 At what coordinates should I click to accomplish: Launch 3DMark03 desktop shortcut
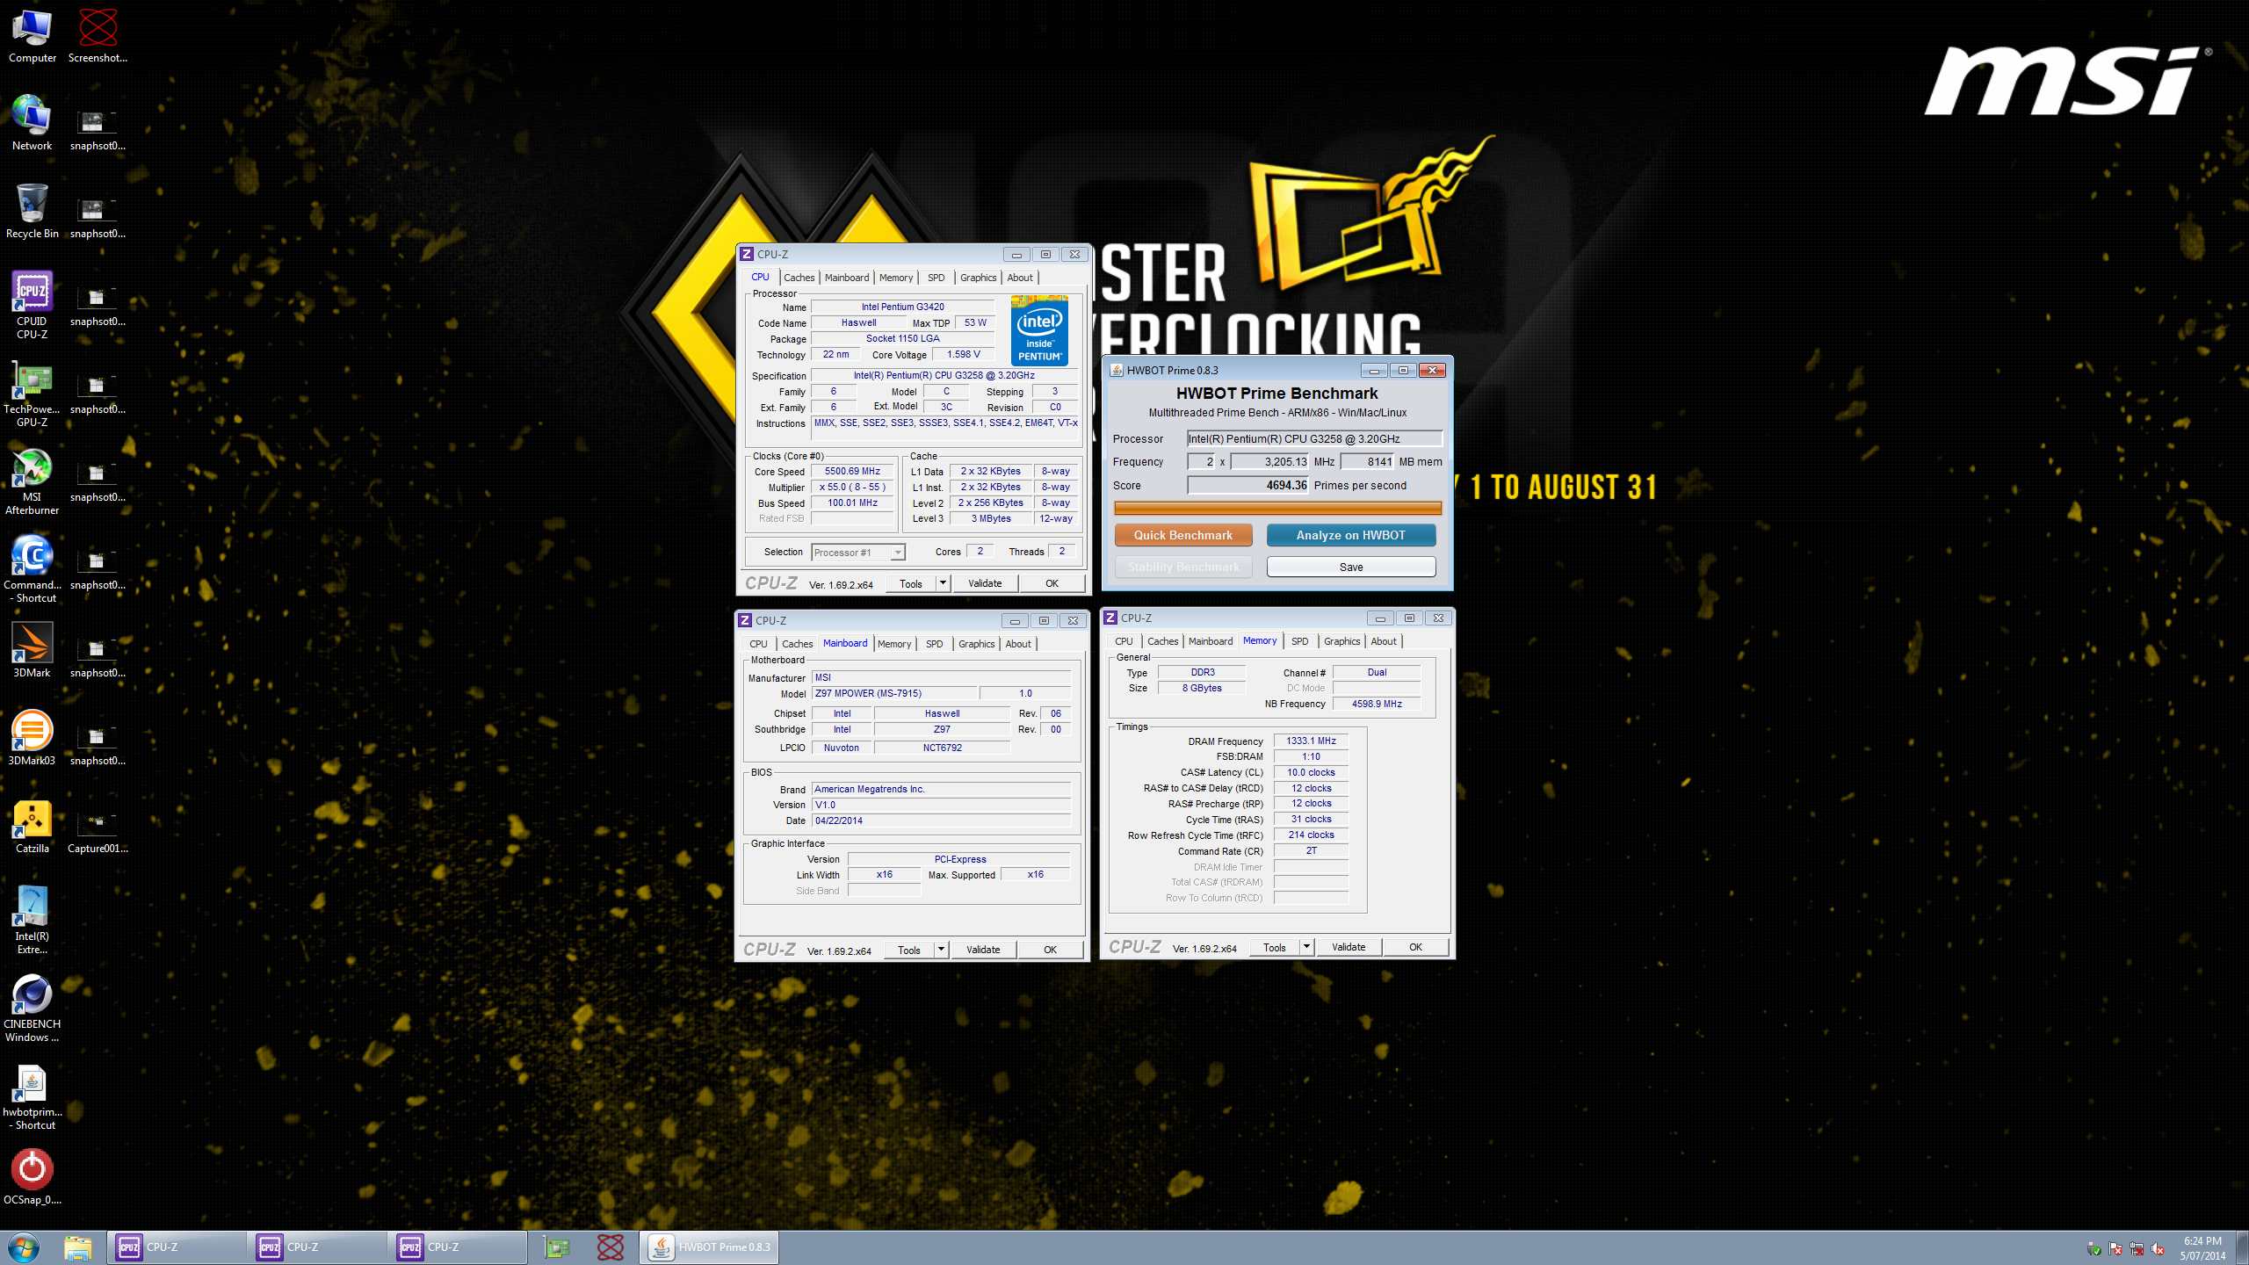coord(33,738)
